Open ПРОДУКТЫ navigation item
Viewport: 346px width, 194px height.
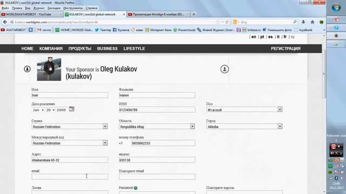[x=80, y=48]
